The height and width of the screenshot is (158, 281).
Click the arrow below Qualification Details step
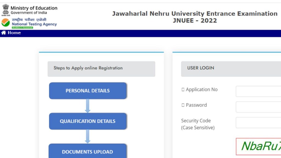coord(88,136)
